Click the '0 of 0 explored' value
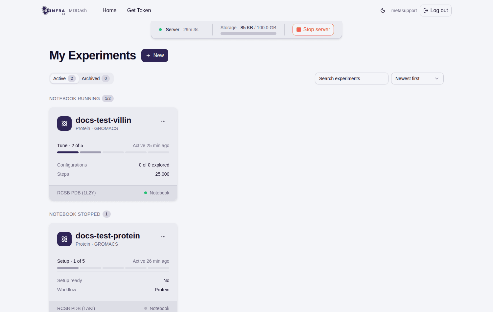 click(x=154, y=165)
